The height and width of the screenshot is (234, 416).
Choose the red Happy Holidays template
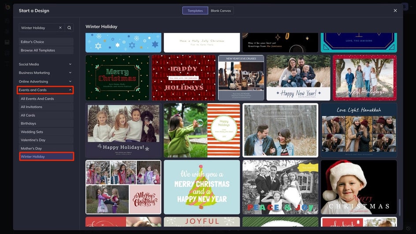pos(184,78)
